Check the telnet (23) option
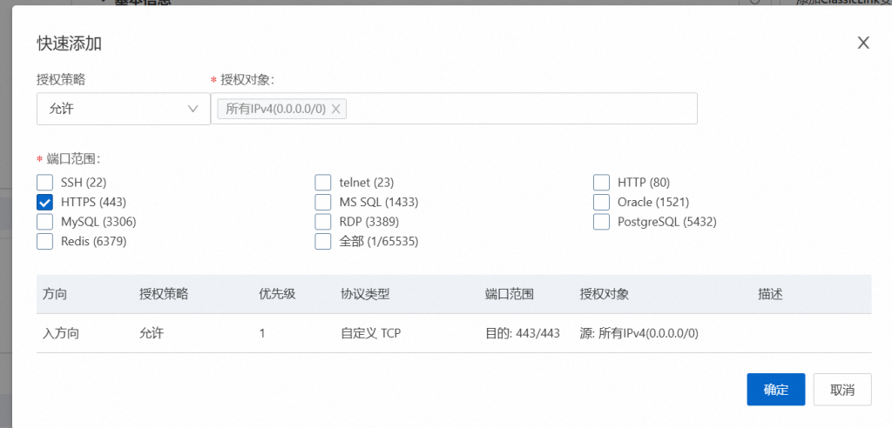Screen dimensions: 892x428 [x=323, y=183]
